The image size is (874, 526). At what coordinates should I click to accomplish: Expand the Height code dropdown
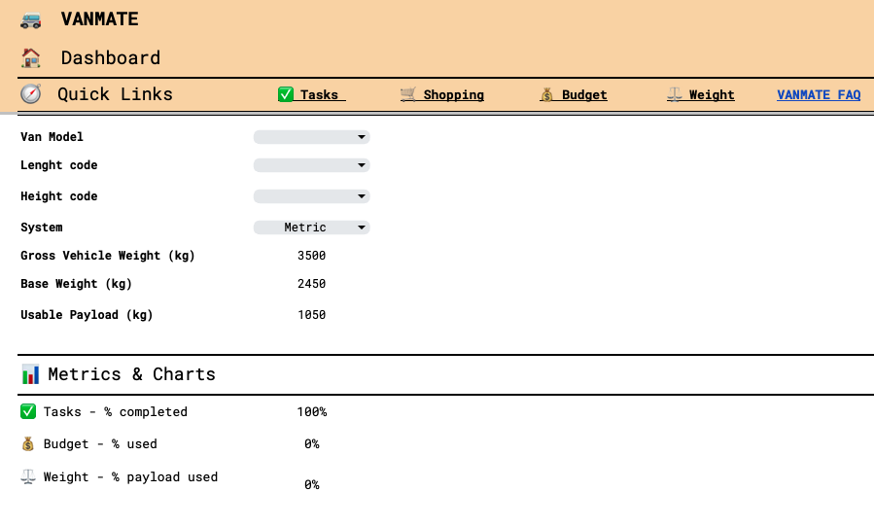pos(311,196)
